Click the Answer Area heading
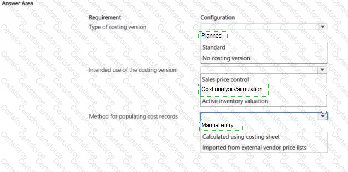The image size is (348, 172). (17, 3)
